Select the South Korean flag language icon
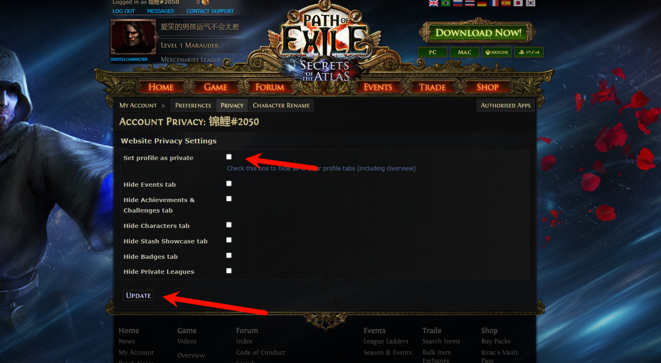 (530, 3)
